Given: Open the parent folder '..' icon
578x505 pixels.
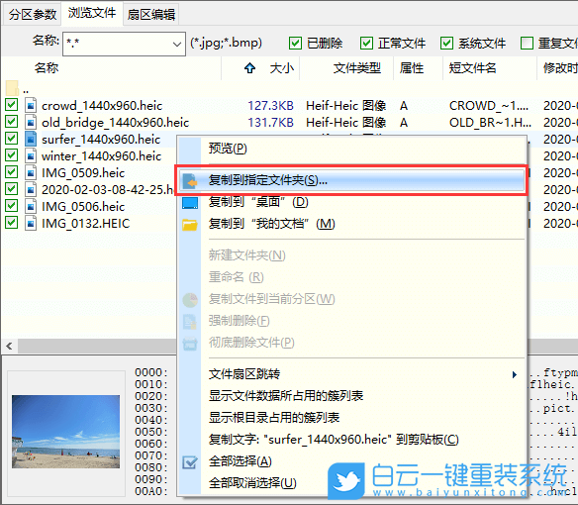Looking at the screenshot, I should [x=12, y=88].
